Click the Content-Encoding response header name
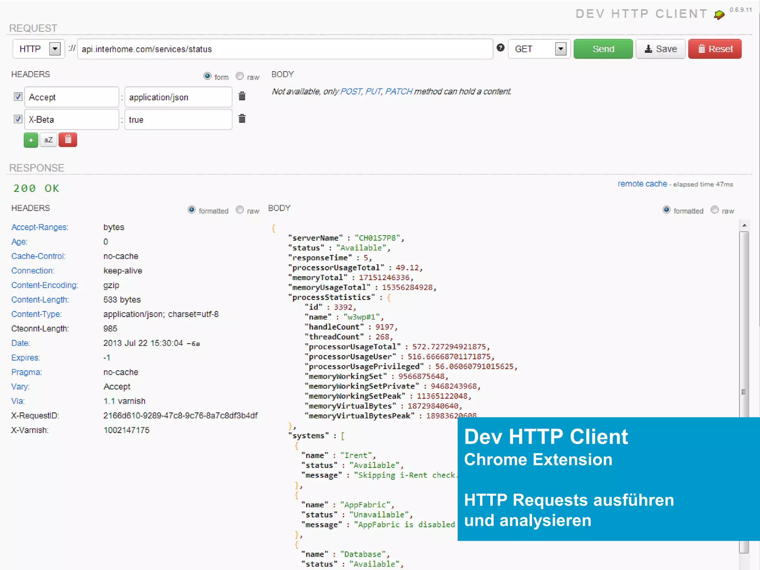Image resolution: width=760 pixels, height=570 pixels. point(45,285)
